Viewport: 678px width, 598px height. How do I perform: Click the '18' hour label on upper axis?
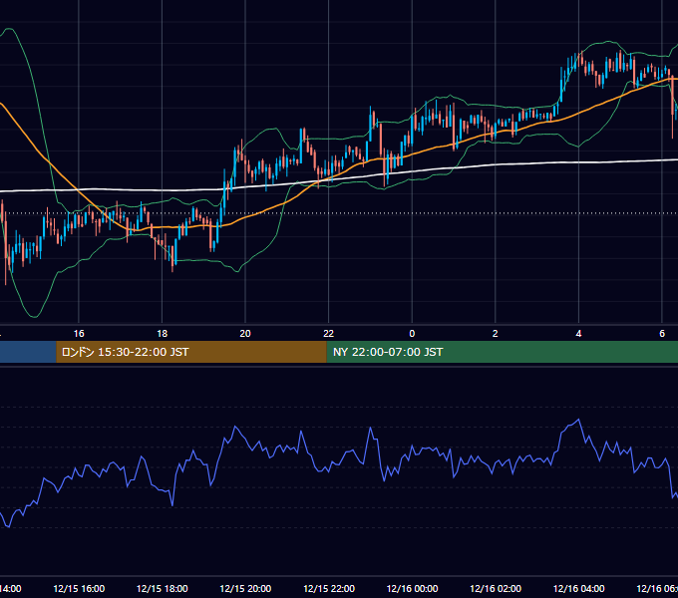point(163,334)
